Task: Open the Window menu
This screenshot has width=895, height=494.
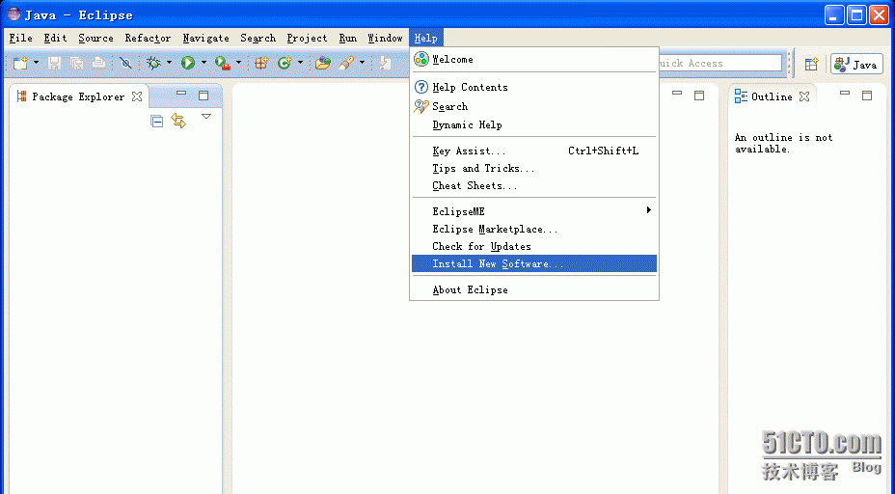Action: 385,38
